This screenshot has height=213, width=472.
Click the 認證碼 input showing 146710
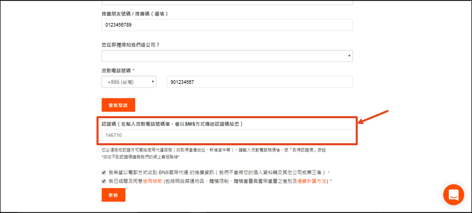click(x=227, y=135)
